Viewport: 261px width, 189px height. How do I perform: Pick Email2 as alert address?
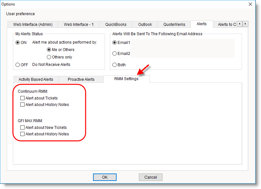tap(114, 54)
